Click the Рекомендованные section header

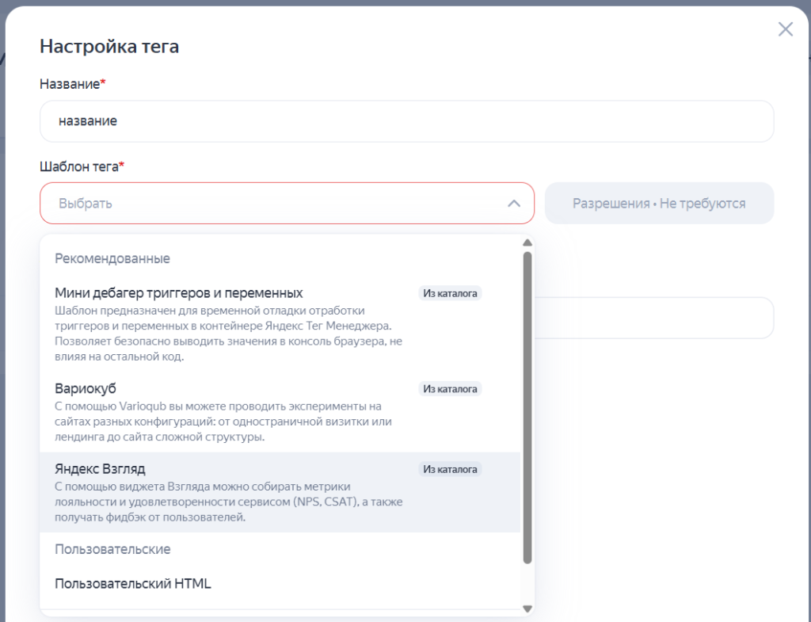(x=112, y=258)
